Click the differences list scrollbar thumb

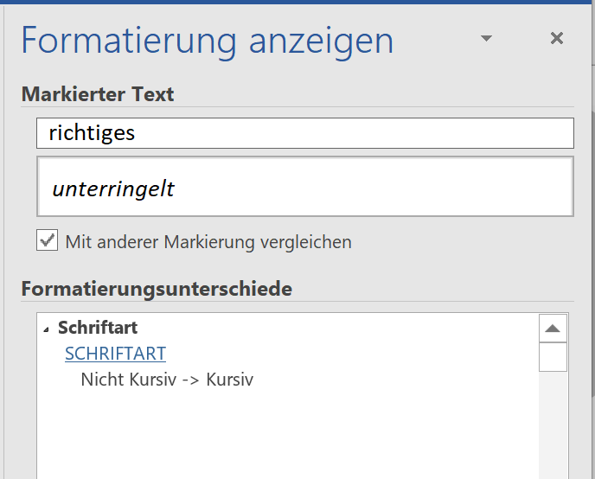click(553, 357)
